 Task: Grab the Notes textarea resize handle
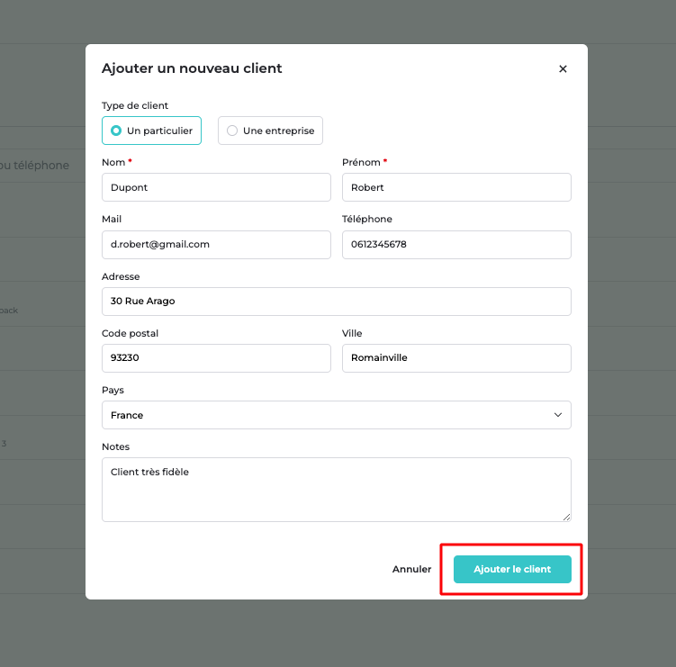pyautogui.click(x=566, y=517)
